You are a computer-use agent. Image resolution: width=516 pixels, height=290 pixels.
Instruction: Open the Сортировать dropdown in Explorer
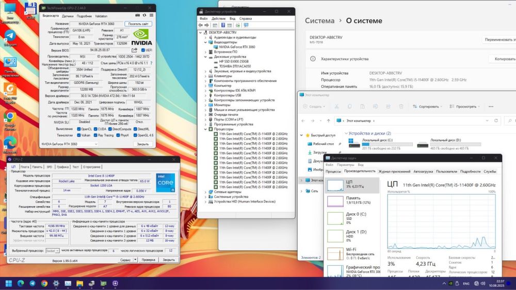[x=427, y=107]
